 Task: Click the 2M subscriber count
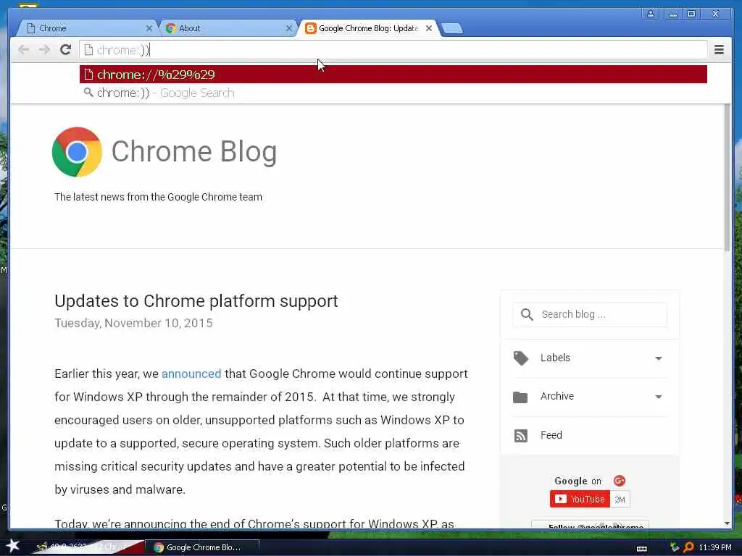tap(620, 500)
